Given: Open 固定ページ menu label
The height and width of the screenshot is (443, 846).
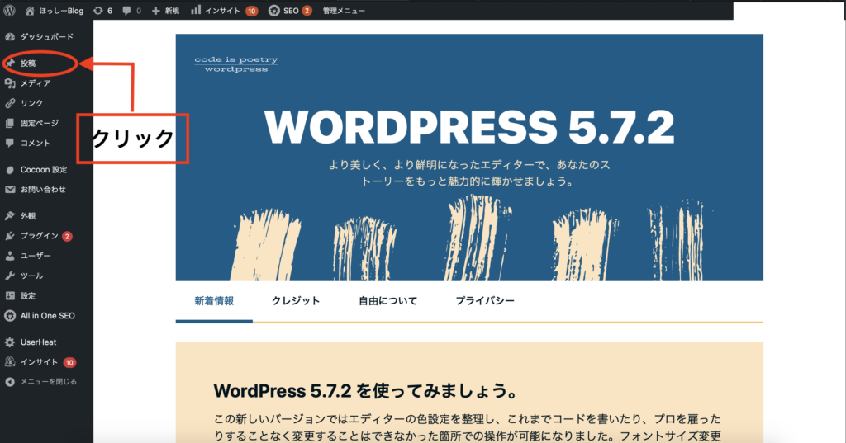Looking at the screenshot, I should (x=40, y=124).
